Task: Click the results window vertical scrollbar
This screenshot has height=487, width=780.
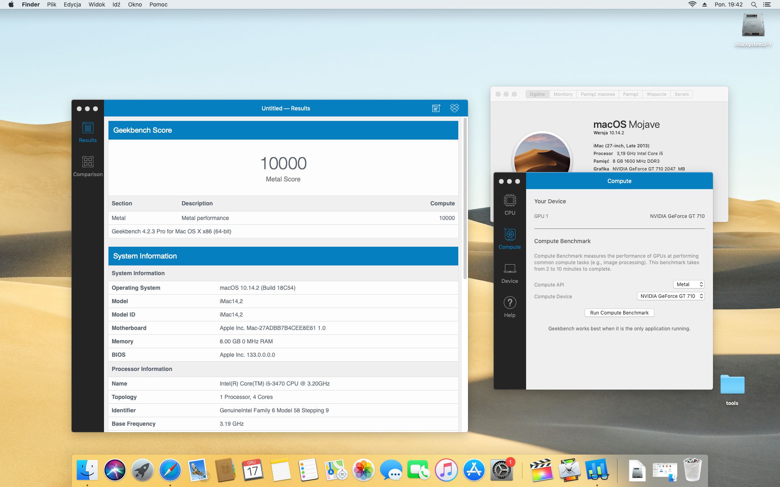Action: pos(465,199)
